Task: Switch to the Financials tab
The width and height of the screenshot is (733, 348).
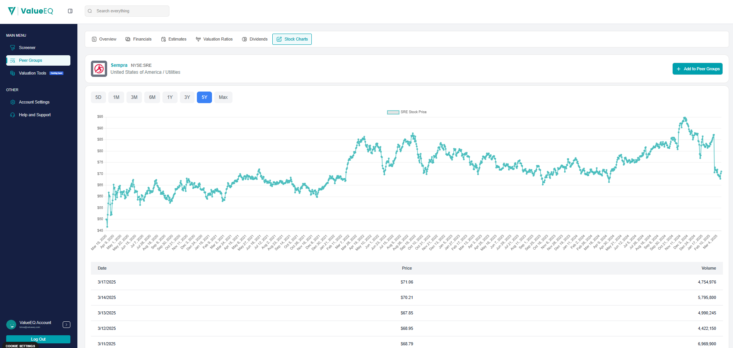Action: click(x=138, y=39)
